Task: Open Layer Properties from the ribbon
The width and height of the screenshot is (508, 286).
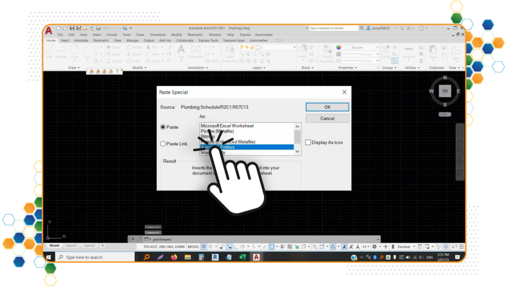Action: tap(230, 52)
